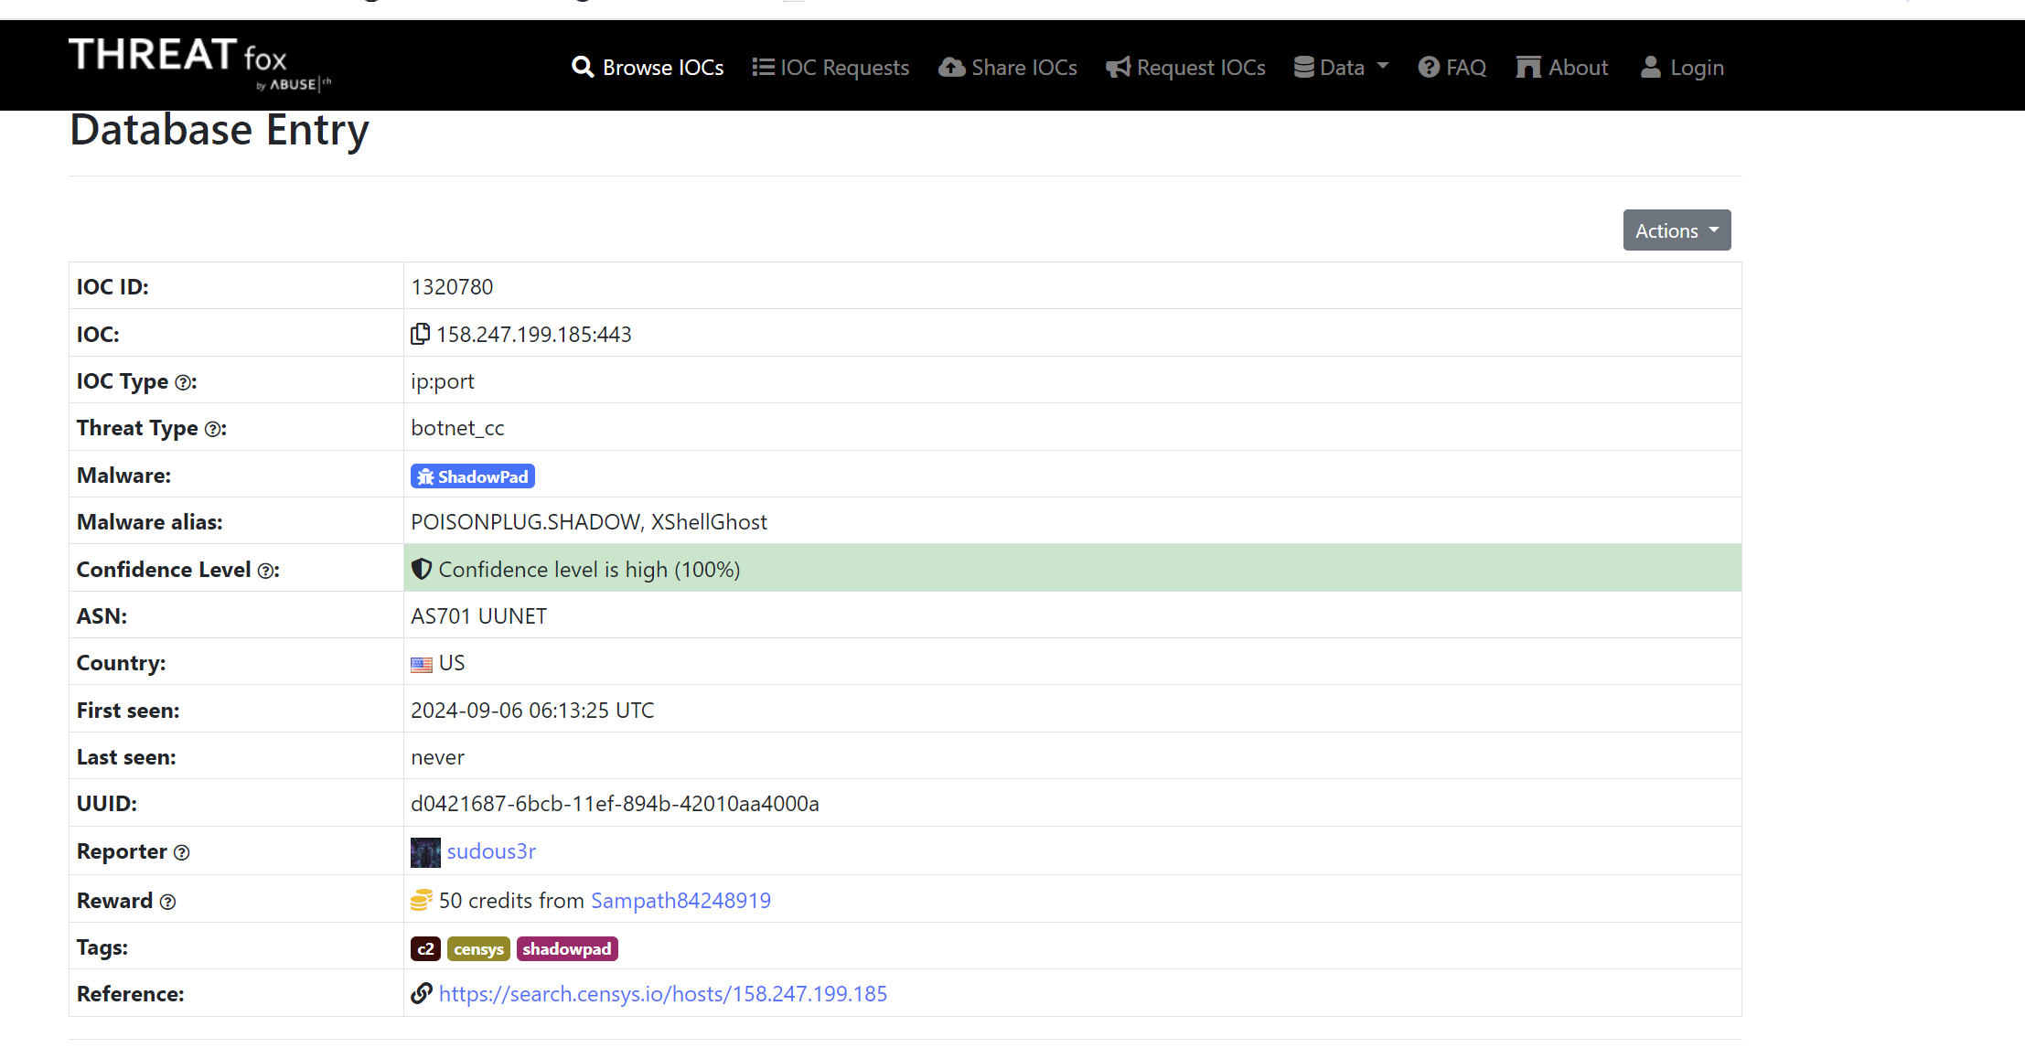Copy the IOC using the clipboard icon

(x=420, y=334)
